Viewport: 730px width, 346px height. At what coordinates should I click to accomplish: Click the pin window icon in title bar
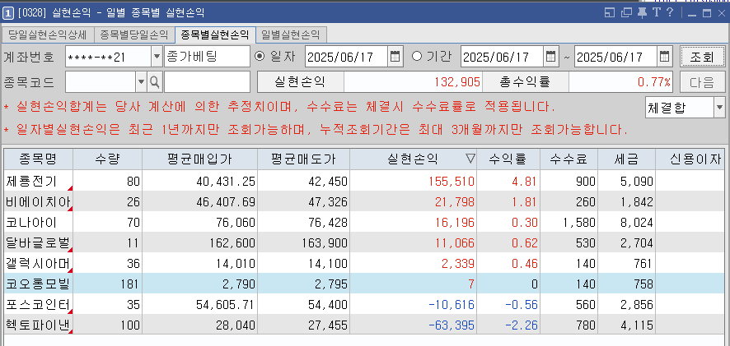click(x=642, y=12)
